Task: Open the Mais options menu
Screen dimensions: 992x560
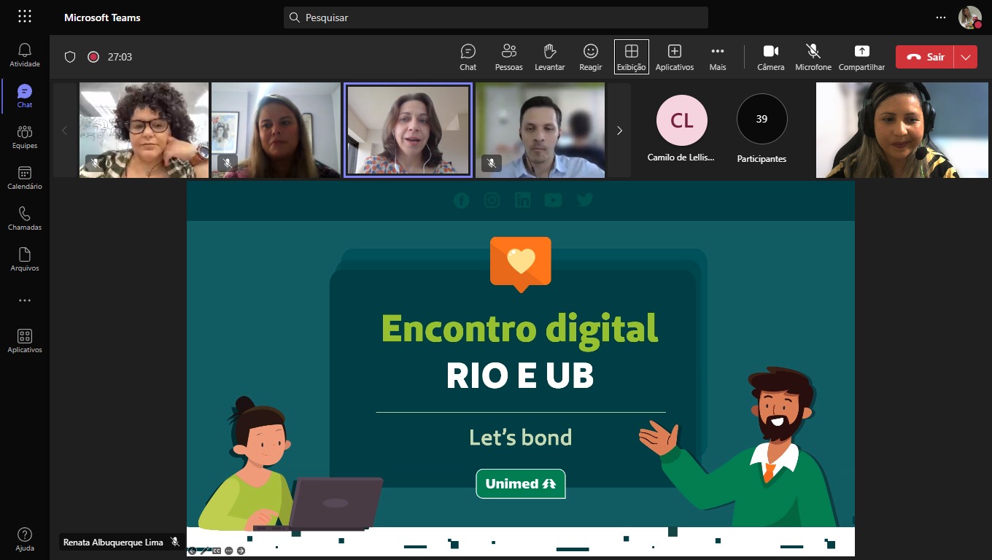Action: (x=717, y=57)
